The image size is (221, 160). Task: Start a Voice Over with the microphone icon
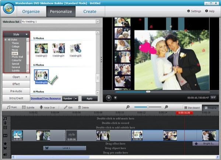tap(41, 107)
